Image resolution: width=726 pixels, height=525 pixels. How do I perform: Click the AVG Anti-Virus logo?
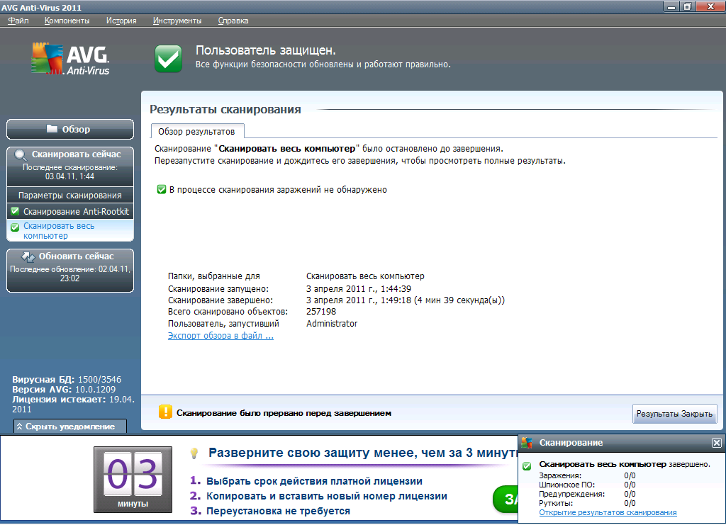click(x=70, y=60)
